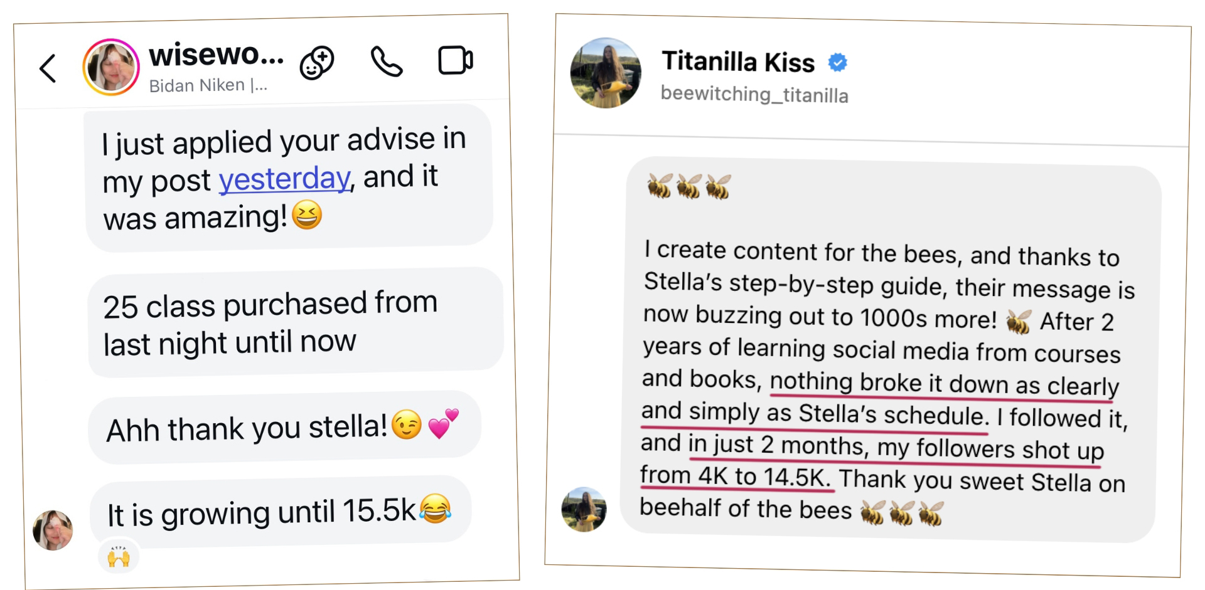Open wisewo profile picture with story ring

pyautogui.click(x=111, y=67)
